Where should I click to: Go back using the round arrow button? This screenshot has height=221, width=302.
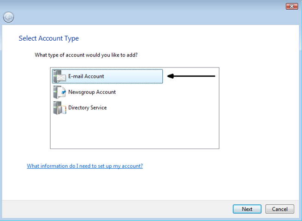click(x=8, y=17)
